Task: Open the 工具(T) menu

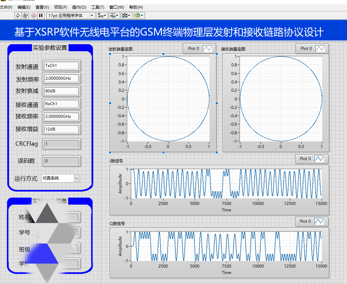Action: point(98,7)
